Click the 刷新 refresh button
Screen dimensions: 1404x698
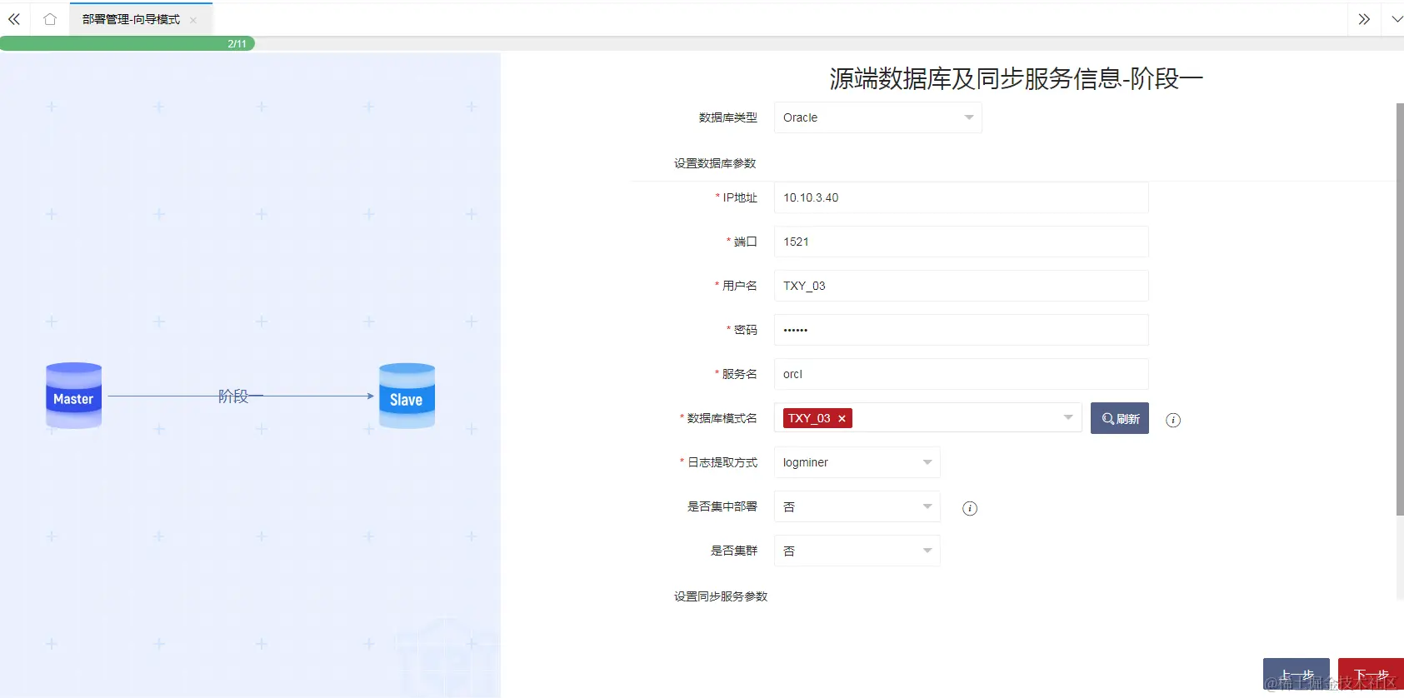(1120, 418)
